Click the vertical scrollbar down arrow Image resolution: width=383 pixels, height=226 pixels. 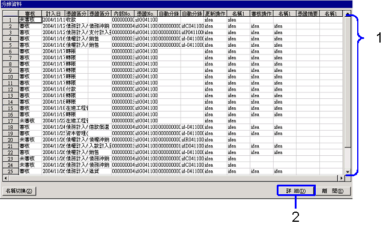point(348,172)
